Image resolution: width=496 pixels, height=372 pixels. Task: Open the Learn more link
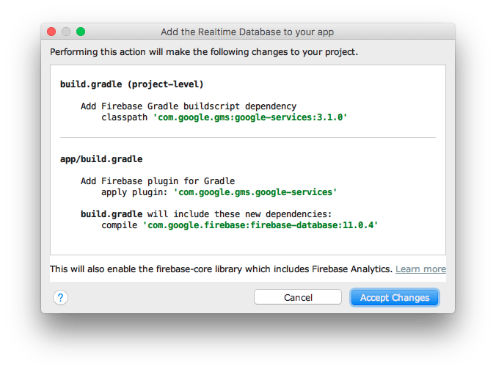click(x=420, y=269)
